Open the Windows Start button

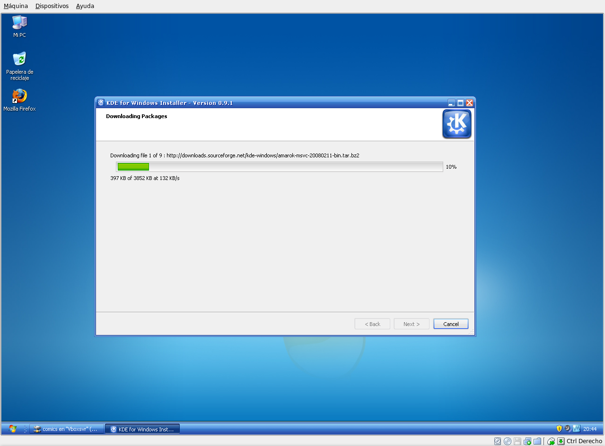tap(13, 429)
